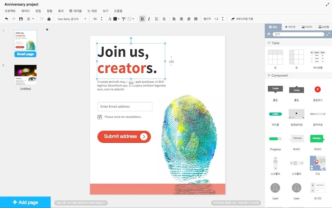Align text to center

click(182, 19)
